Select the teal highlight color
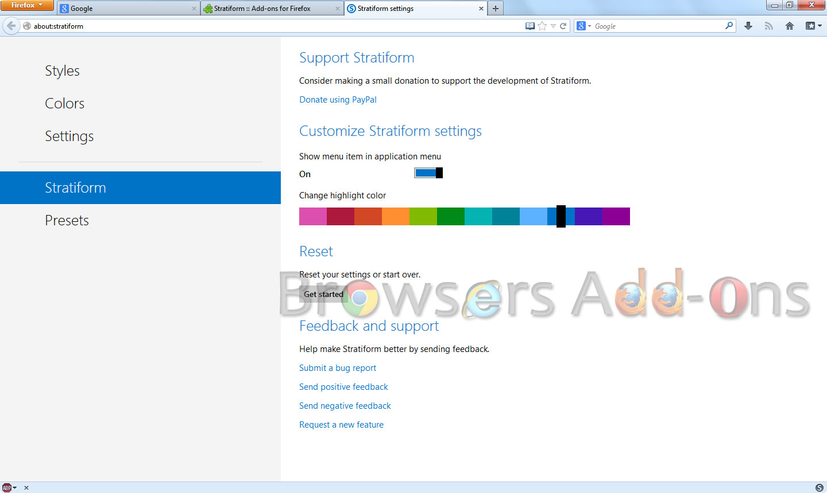Screen dimensions: 827x493 click(x=478, y=216)
